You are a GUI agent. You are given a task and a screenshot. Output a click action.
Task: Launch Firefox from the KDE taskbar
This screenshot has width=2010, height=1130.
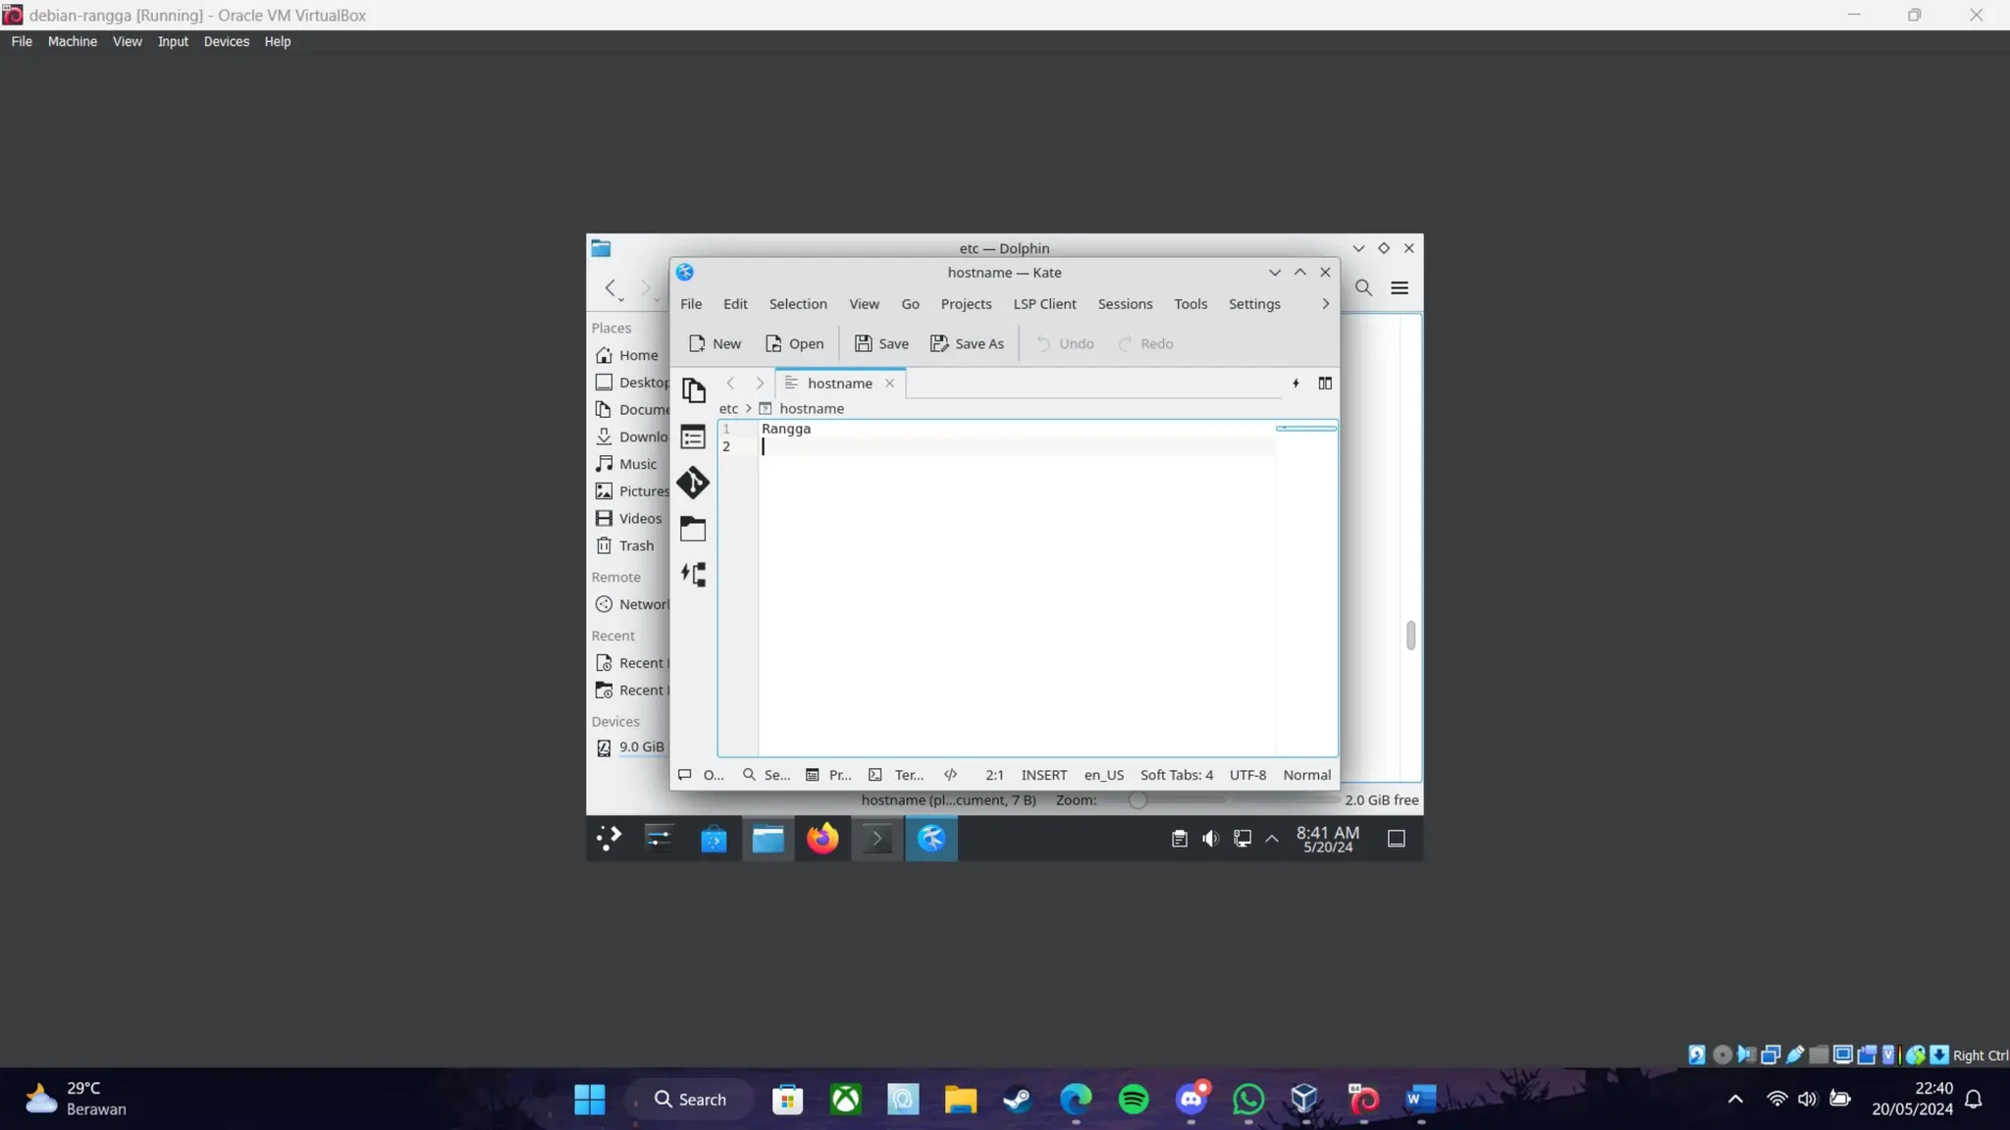pos(822,839)
